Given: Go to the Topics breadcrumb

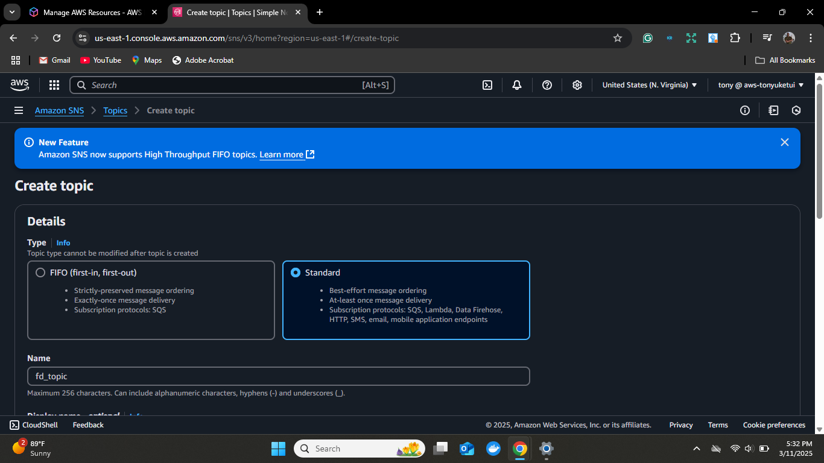Looking at the screenshot, I should click(115, 110).
